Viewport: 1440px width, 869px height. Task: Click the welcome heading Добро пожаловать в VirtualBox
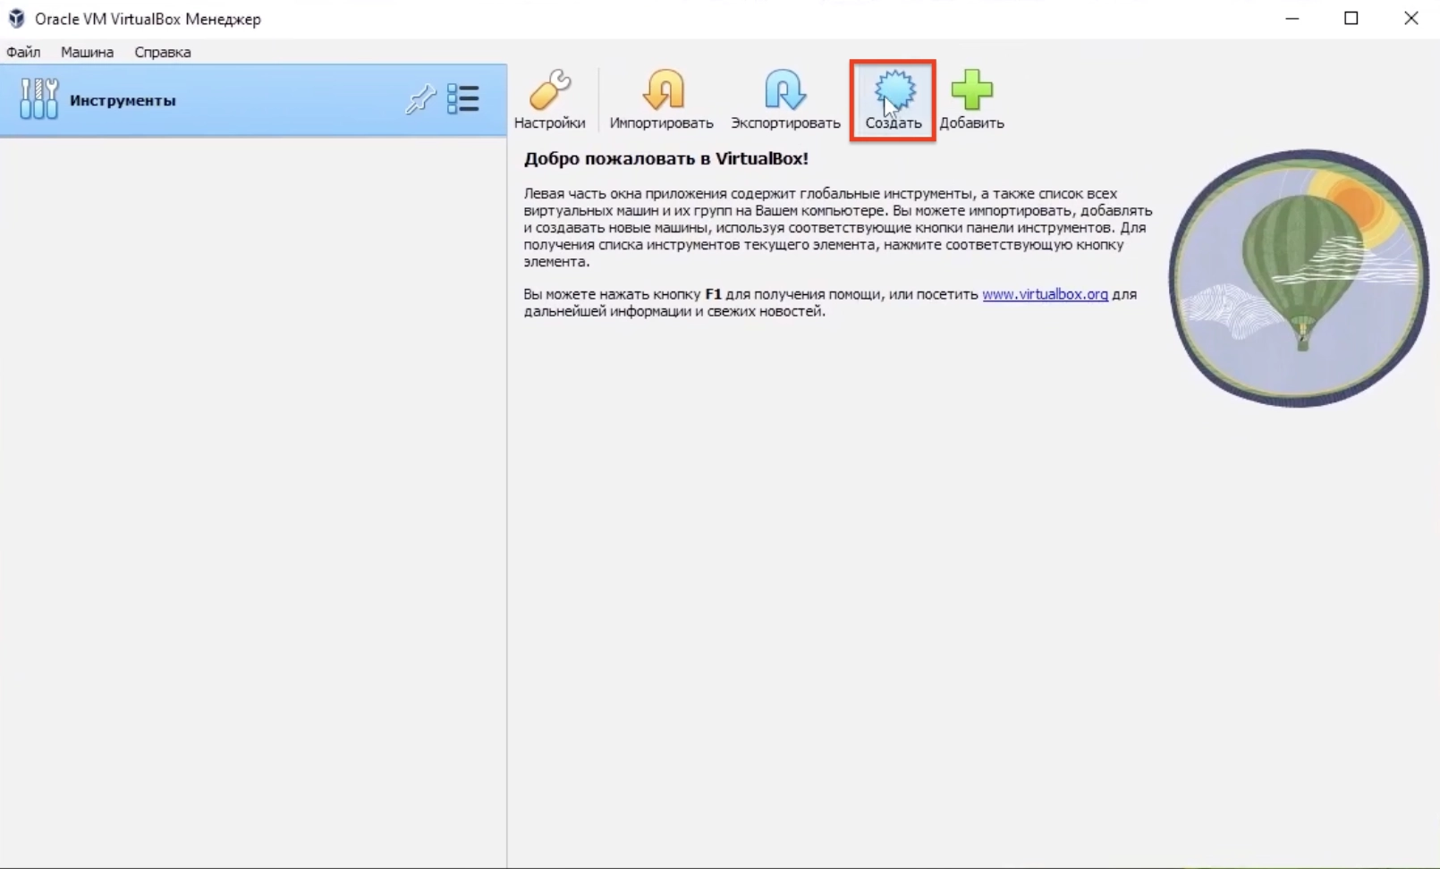click(665, 159)
